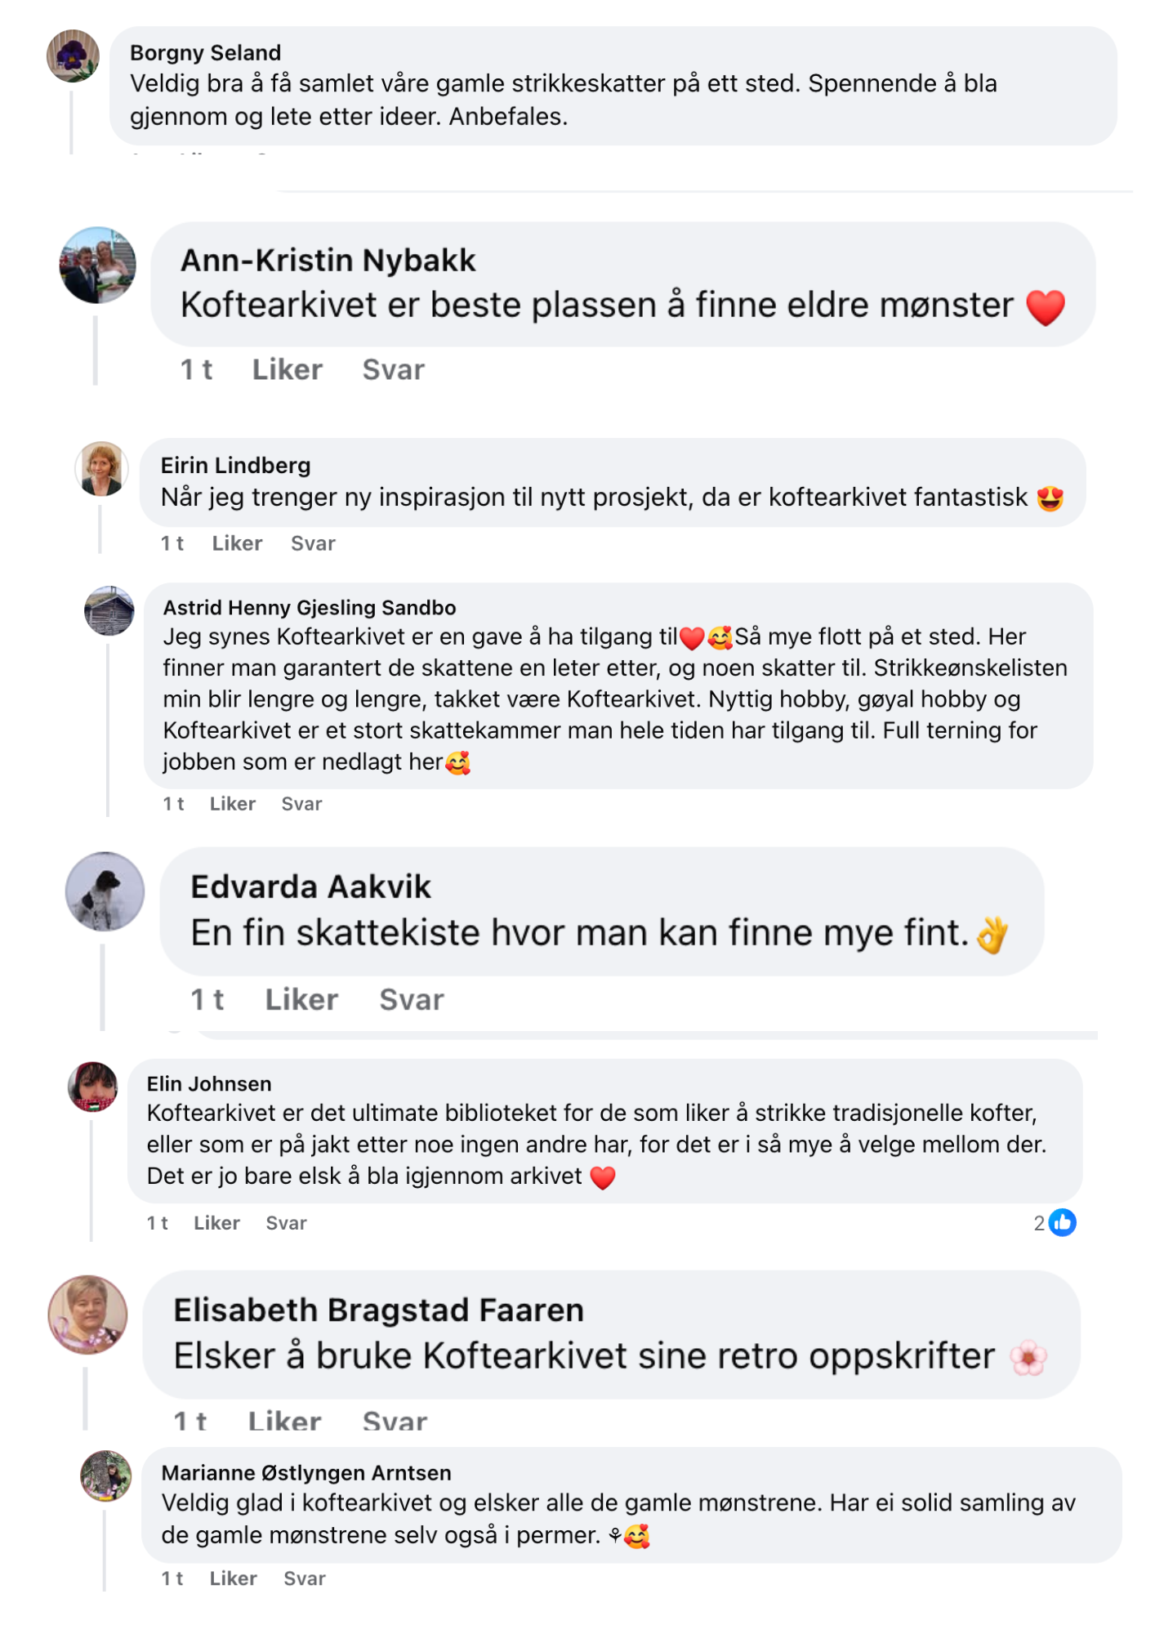1155x1634 pixels.
Task: Click Elin Johnsen's profile picture
Action: (93, 1087)
